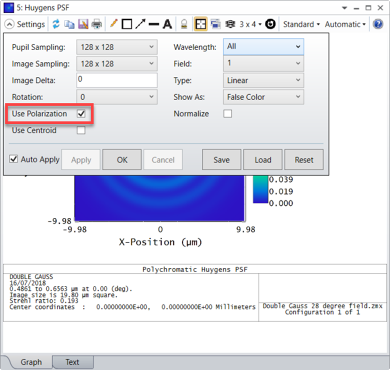
Task: Reset the analysis settings to defaults
Action: point(304,159)
